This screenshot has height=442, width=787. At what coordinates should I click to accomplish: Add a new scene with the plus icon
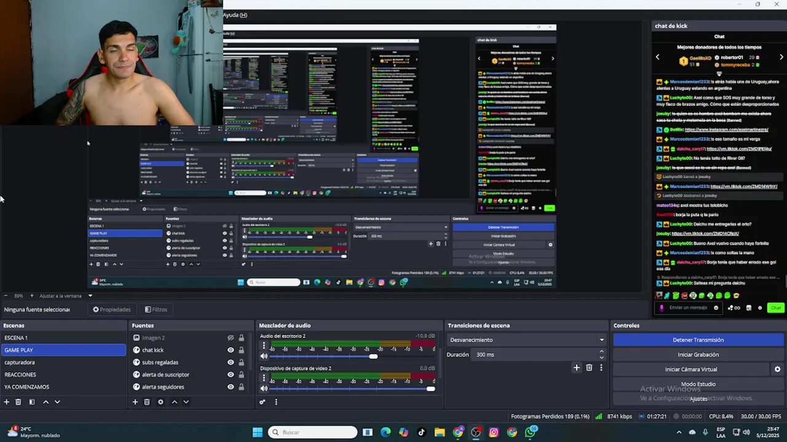[x=6, y=402]
